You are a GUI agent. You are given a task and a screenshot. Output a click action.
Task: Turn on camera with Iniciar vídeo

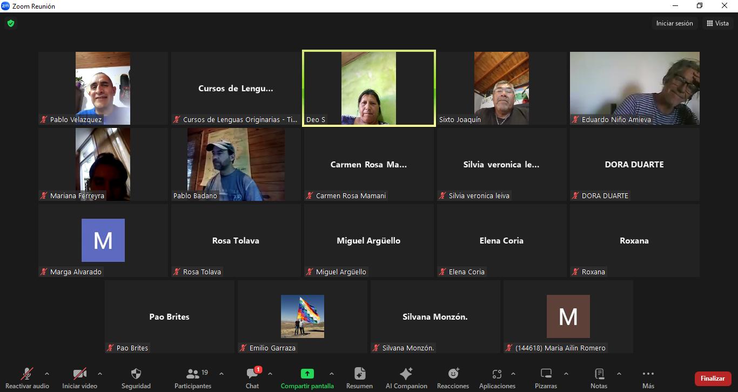(79, 374)
